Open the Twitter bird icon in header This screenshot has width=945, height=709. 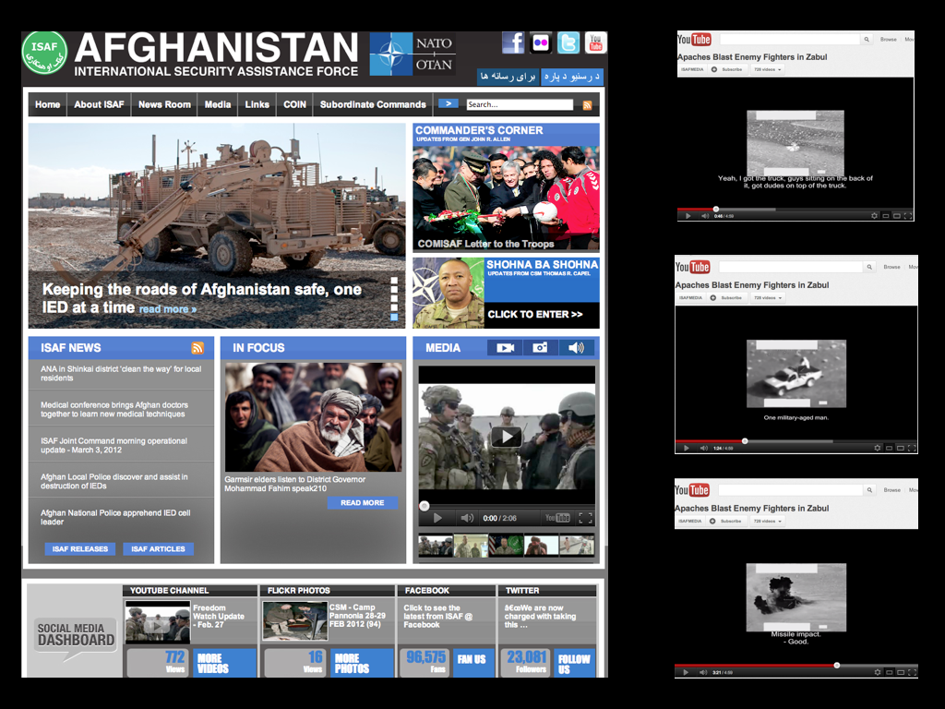point(568,42)
